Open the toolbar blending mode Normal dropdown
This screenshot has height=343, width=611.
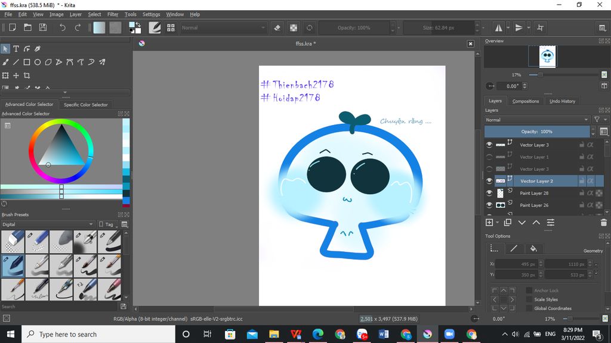223,27
